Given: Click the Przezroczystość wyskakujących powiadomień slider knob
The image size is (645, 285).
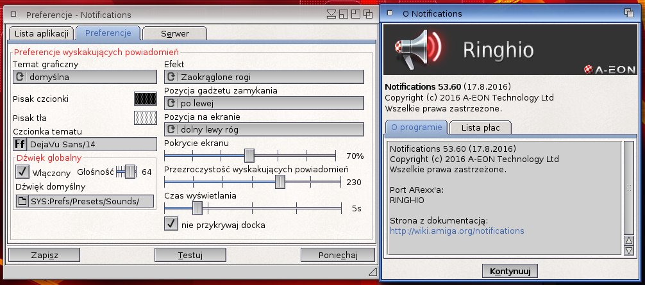Looking at the screenshot, I should [x=280, y=182].
